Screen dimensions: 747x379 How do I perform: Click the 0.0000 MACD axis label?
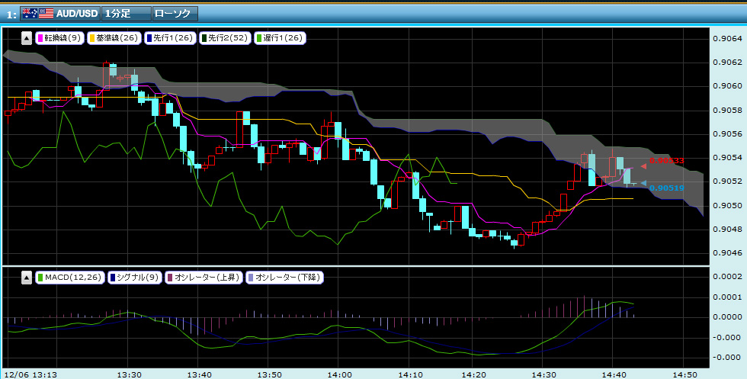coord(727,317)
